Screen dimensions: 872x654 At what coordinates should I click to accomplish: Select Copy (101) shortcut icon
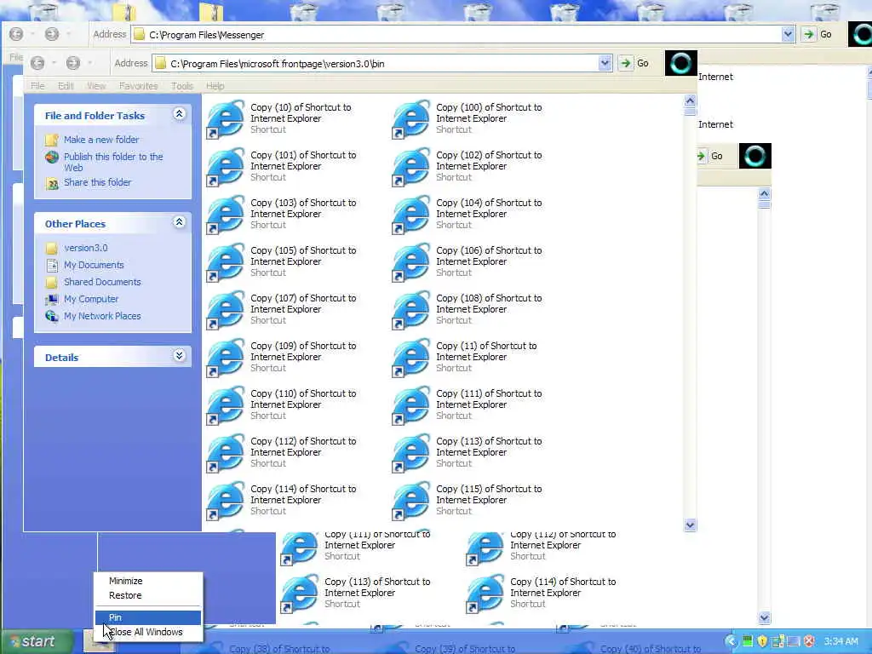[226, 166]
